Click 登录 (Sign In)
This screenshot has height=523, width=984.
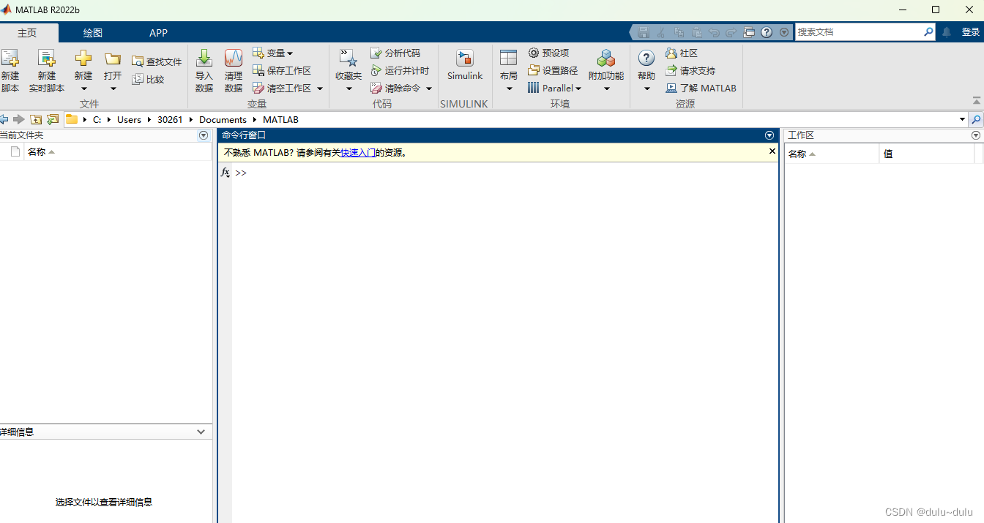click(971, 32)
